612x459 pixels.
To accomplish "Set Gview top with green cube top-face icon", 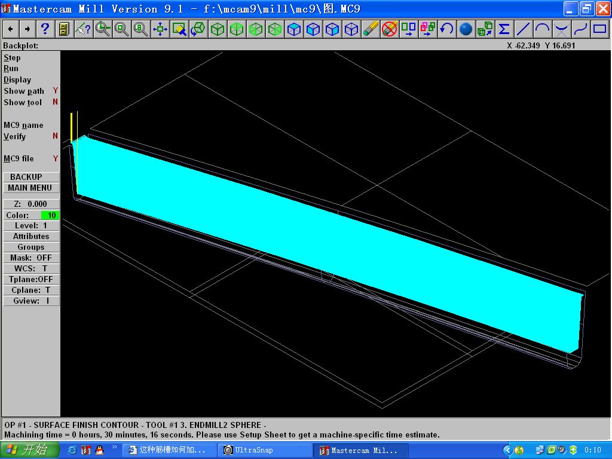I will coord(237,29).
